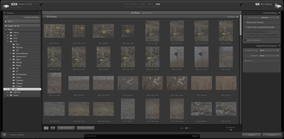Image resolution: width=284 pixels, height=139 pixels.
Task: Select the Copy as DNG import mode
Action: click(131, 4)
